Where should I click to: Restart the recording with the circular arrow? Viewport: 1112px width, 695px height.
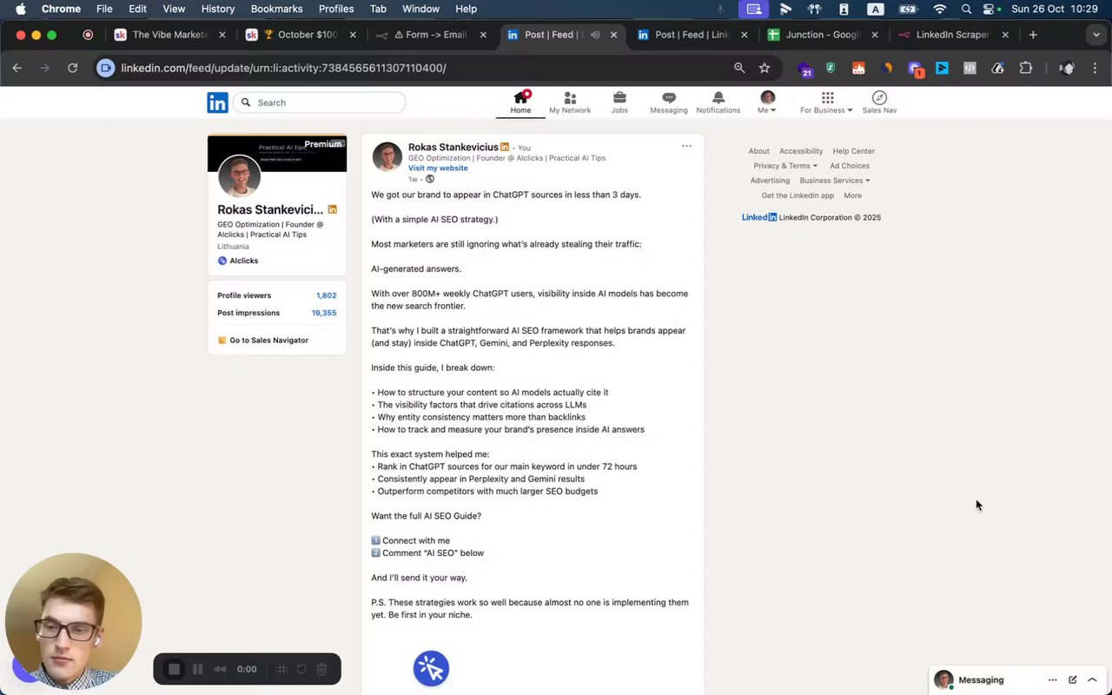pos(301,669)
